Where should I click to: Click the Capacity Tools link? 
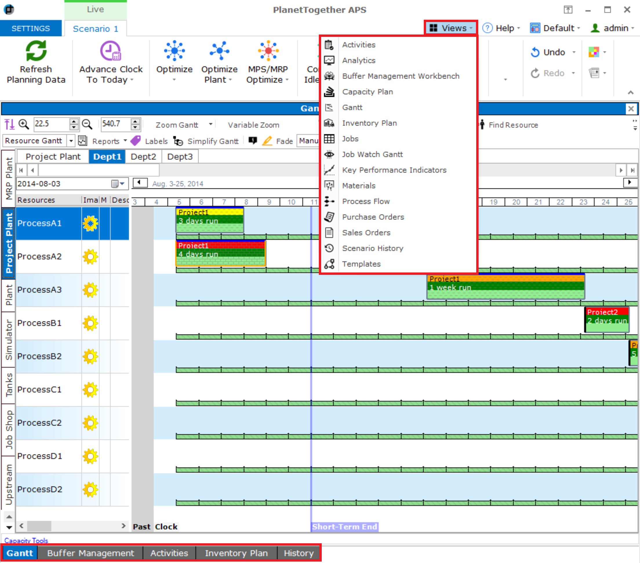click(26, 540)
